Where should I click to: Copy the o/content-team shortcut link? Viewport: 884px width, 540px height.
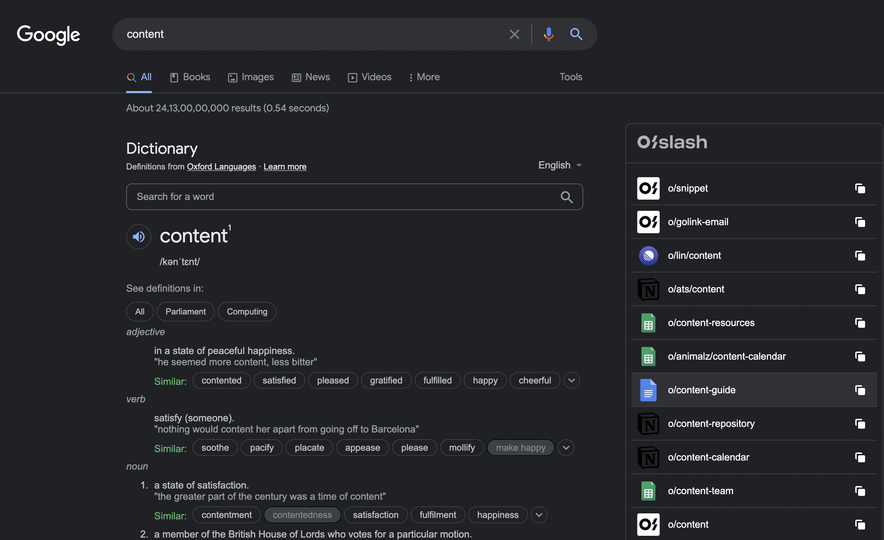(859, 491)
